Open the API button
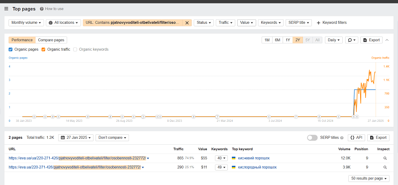398x185 pixels. tap(356, 138)
